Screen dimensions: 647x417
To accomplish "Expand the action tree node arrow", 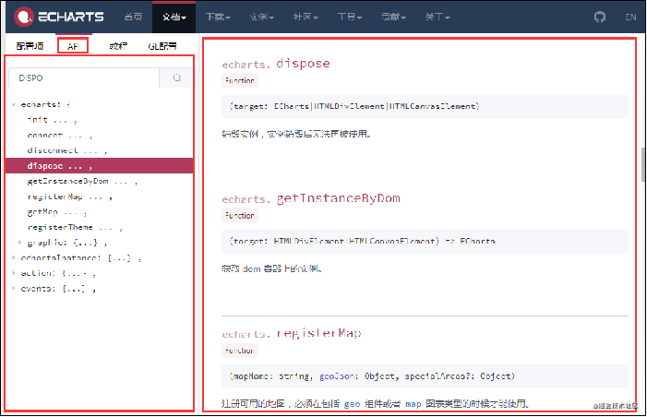I will click(x=13, y=273).
